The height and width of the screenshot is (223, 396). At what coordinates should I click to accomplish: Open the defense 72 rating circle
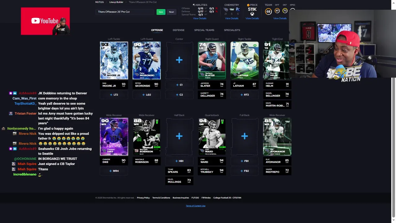(x=285, y=11)
